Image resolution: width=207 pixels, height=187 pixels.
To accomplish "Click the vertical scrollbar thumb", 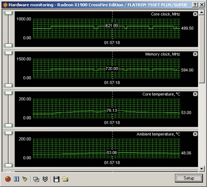I will (x=201, y=49).
